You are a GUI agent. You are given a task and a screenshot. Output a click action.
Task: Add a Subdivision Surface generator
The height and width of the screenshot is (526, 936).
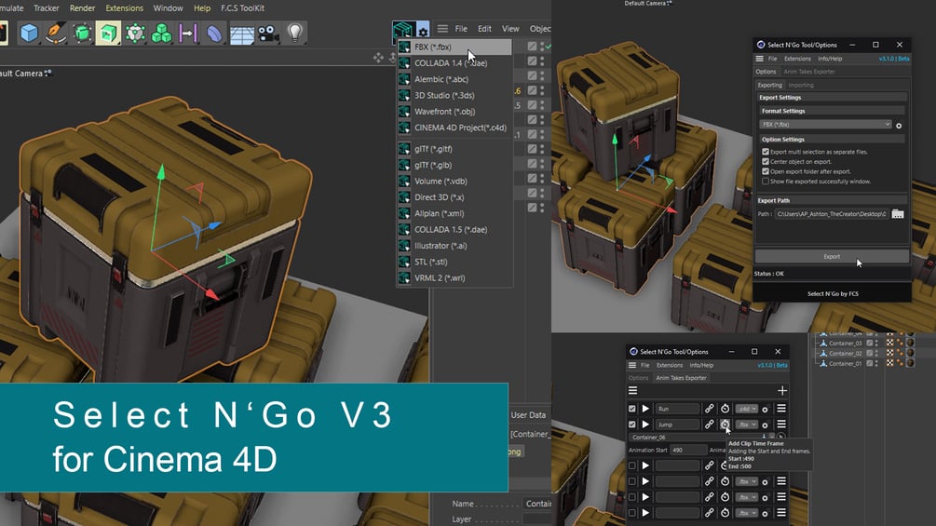[82, 33]
